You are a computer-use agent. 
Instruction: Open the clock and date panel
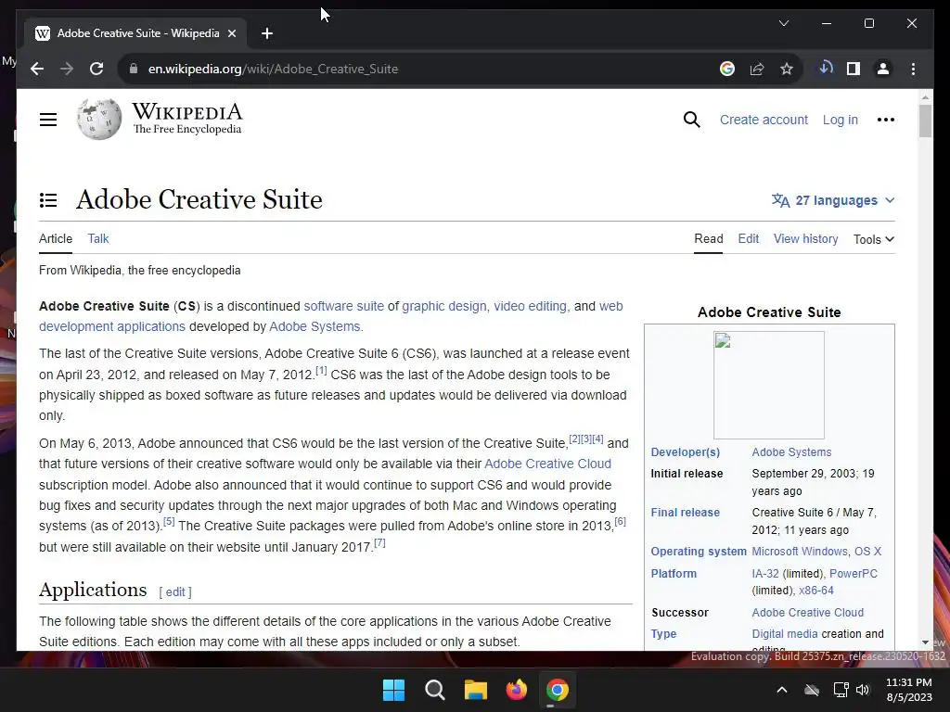click(909, 690)
